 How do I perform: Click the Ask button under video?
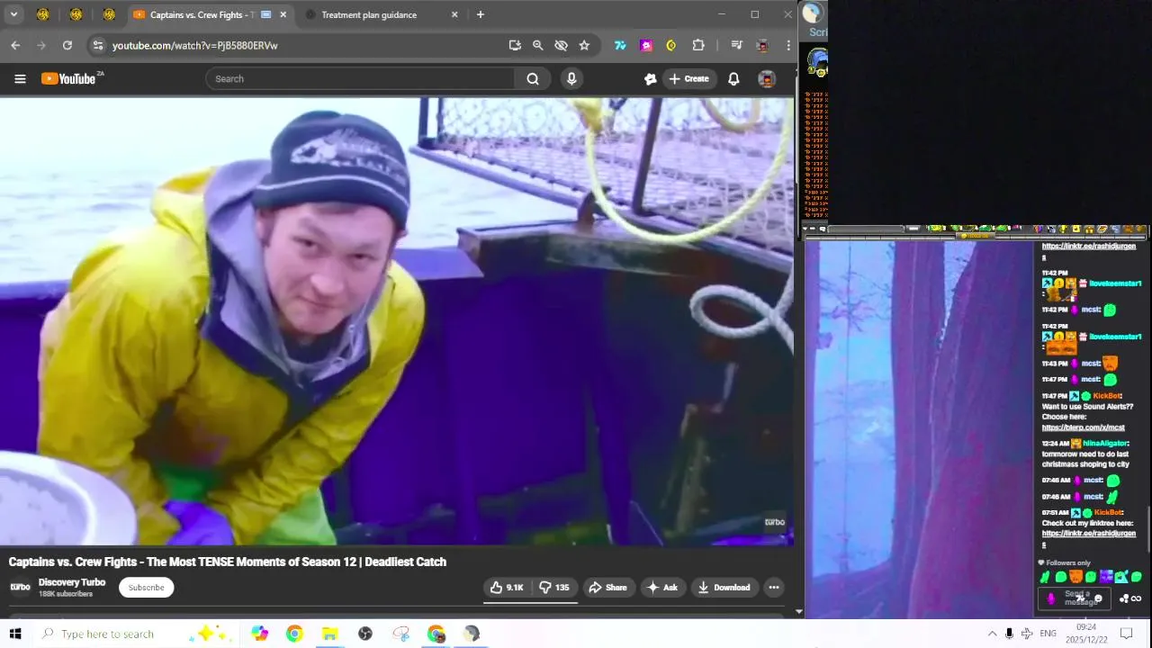pyautogui.click(x=661, y=588)
